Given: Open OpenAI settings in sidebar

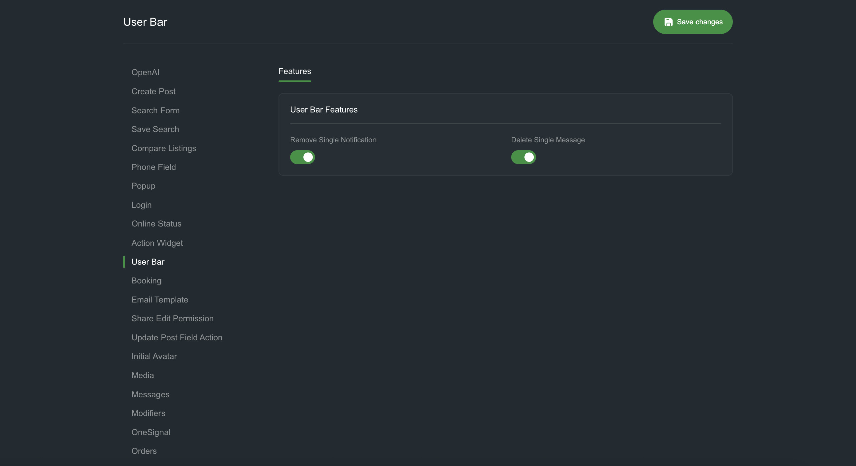Looking at the screenshot, I should (145, 72).
